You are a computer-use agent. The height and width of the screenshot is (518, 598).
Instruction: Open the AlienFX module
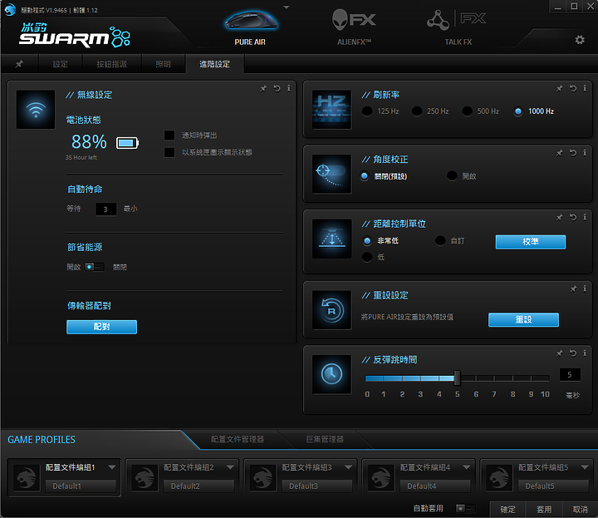coord(354,27)
